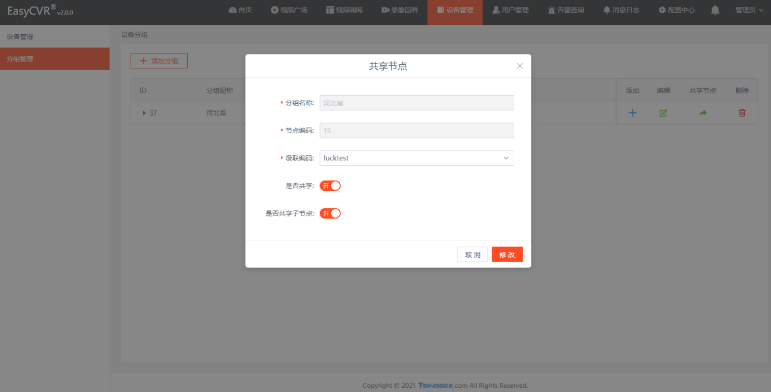Click the 设备分组 breadcrumb text
The image size is (771, 392).
tap(134, 35)
